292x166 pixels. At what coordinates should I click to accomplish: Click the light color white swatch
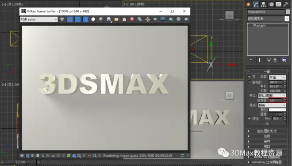coord(277,110)
